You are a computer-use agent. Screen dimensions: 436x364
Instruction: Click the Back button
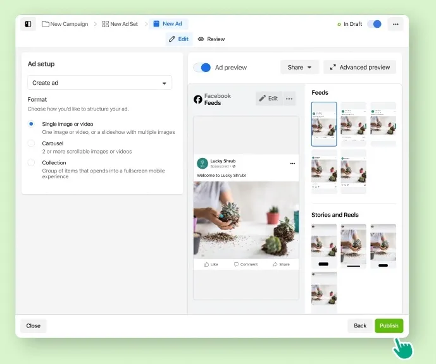click(x=360, y=325)
